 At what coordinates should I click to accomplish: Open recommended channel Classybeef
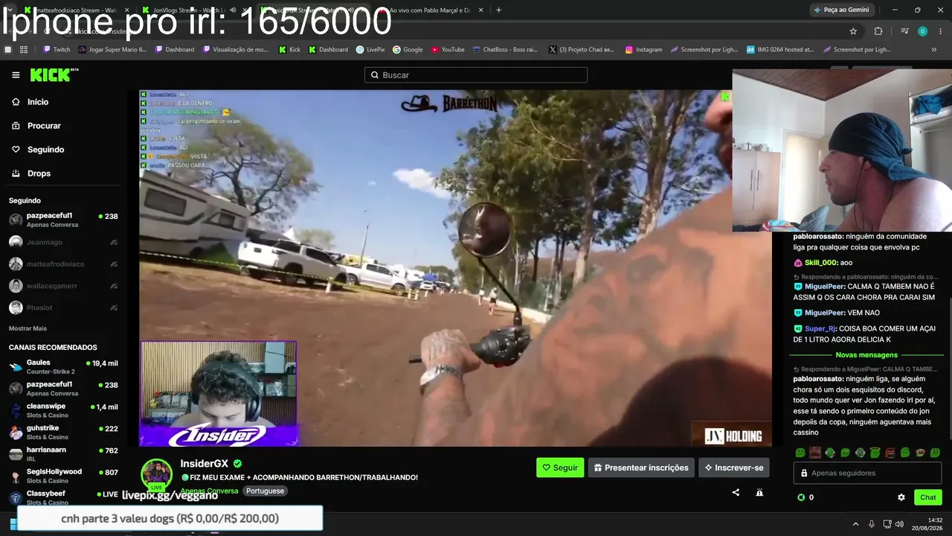[x=64, y=497]
